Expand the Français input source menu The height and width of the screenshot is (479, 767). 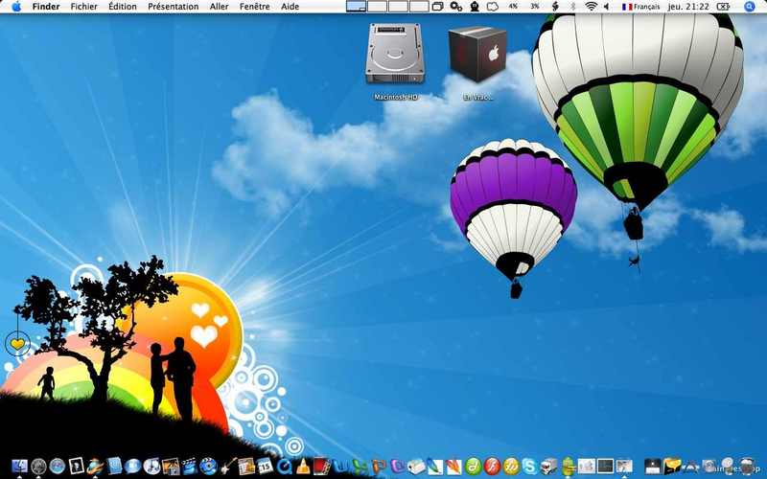[640, 7]
